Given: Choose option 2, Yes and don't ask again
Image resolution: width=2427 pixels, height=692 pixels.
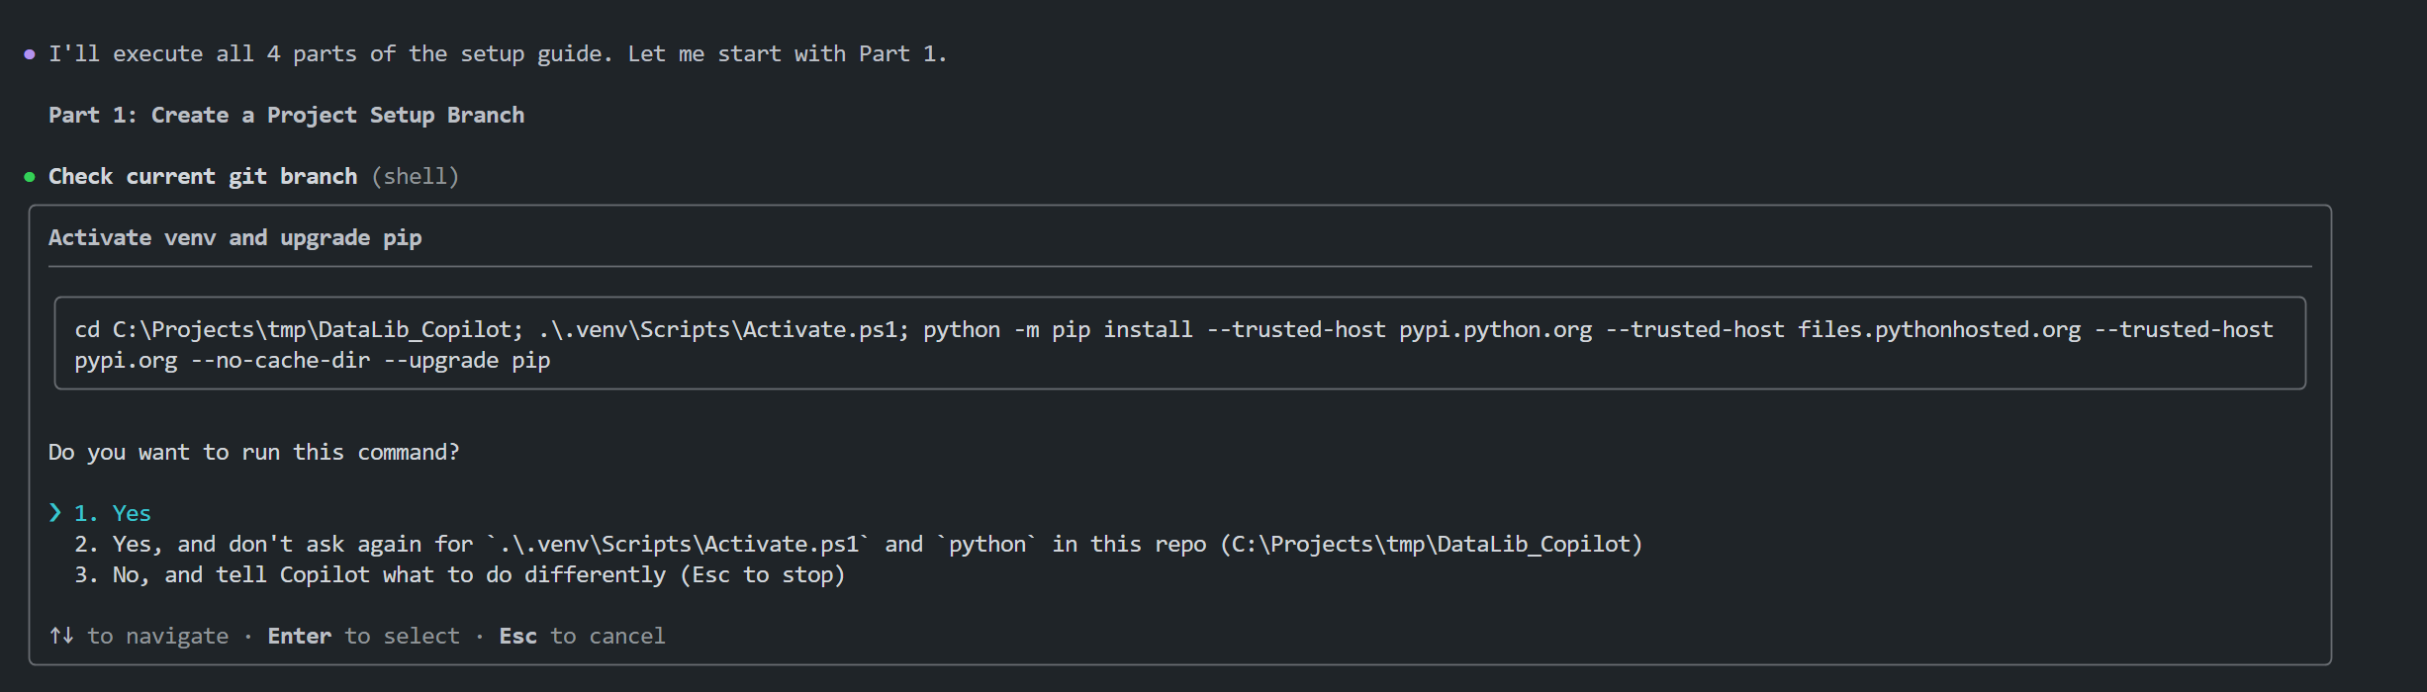Looking at the screenshot, I should pos(858,544).
